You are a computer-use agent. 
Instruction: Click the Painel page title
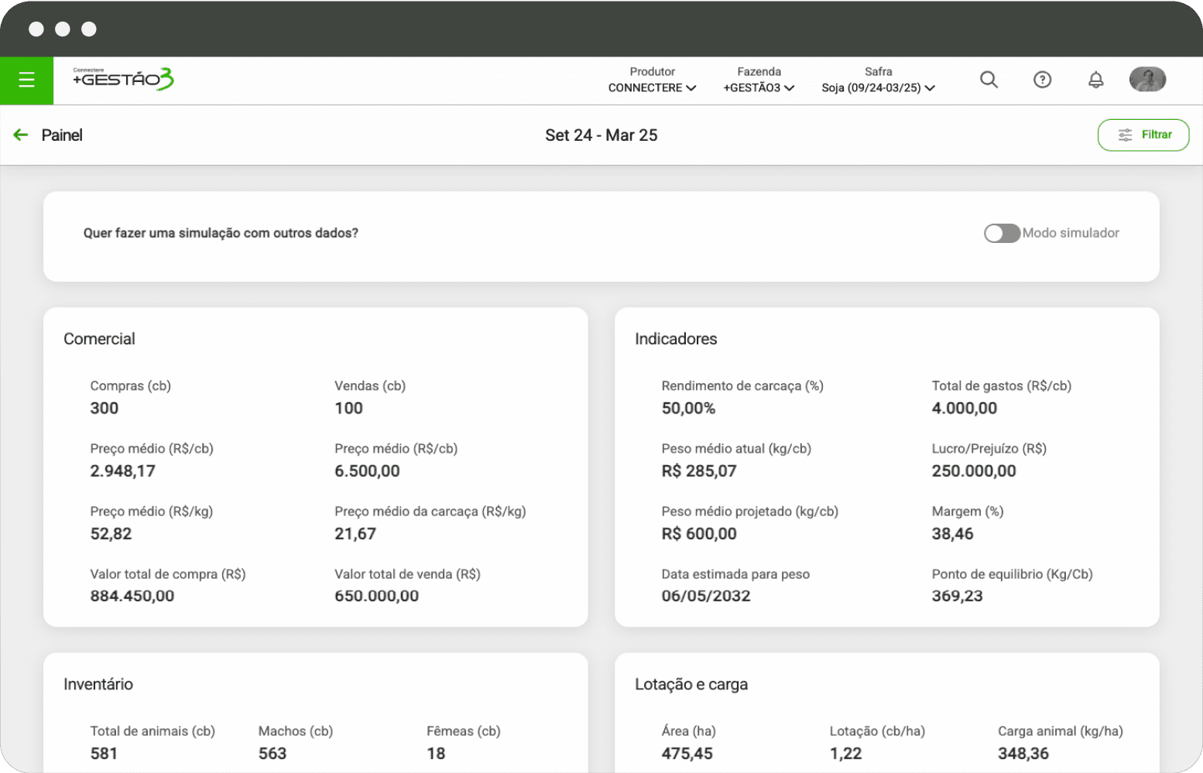click(x=62, y=135)
